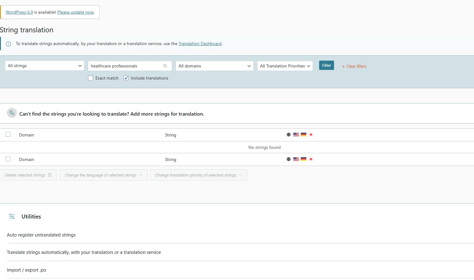Open the All strings dropdown

[x=44, y=66]
